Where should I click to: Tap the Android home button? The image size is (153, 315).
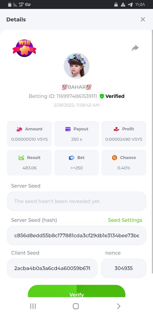(76, 306)
